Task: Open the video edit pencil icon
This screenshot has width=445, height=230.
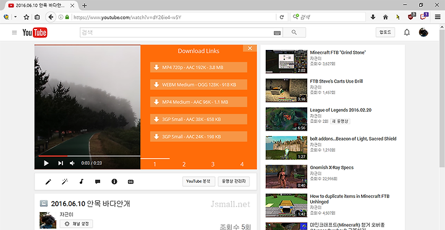Action: 49,182
